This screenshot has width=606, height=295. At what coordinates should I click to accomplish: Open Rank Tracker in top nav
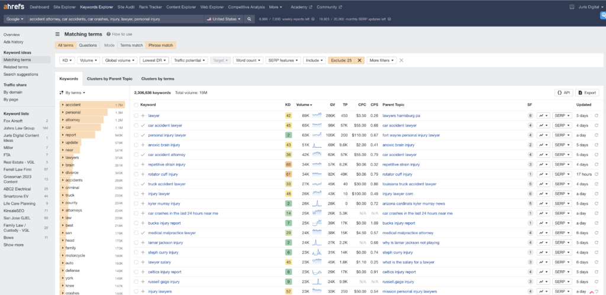(151, 7)
